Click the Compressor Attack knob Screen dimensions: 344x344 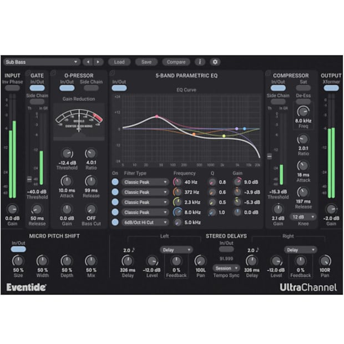(x=303, y=166)
